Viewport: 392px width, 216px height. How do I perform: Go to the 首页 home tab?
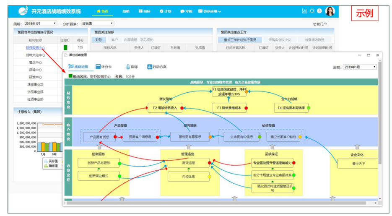[x=102, y=11]
